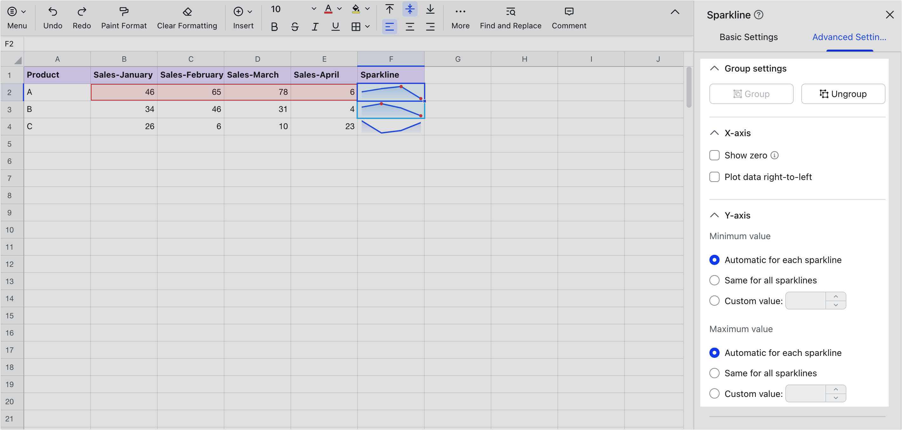
Task: Apply Clear Formatting
Action: tap(187, 17)
